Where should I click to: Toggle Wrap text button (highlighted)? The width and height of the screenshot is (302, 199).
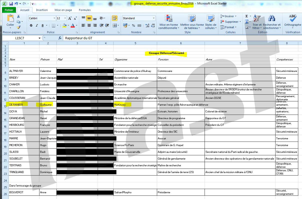click(115, 18)
